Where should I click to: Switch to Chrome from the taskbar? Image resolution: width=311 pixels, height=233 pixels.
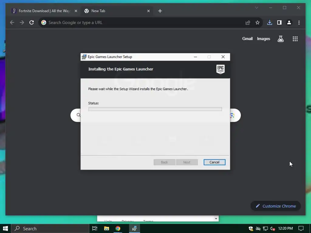(118, 228)
